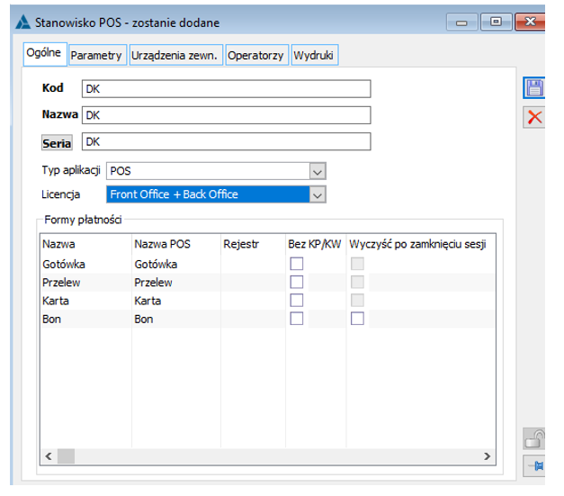The height and width of the screenshot is (496, 564).
Task: Click Bon in the Nazwa POS column
Action: pos(144,320)
